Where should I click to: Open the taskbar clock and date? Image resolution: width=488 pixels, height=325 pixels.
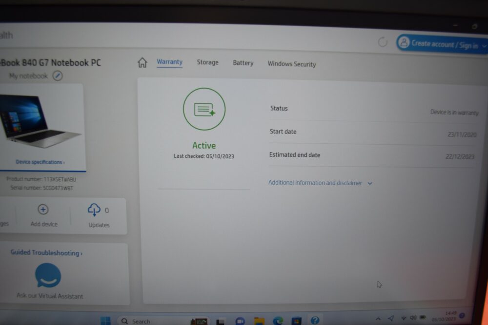point(445,316)
